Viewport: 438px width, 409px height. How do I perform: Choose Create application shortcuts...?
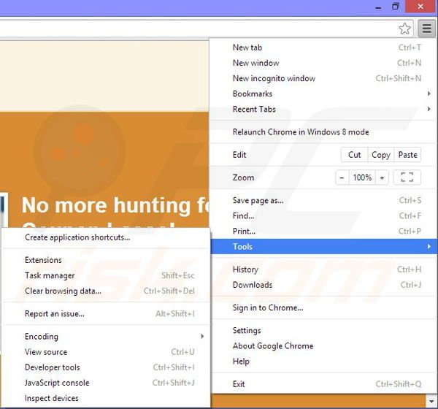[x=106, y=237]
